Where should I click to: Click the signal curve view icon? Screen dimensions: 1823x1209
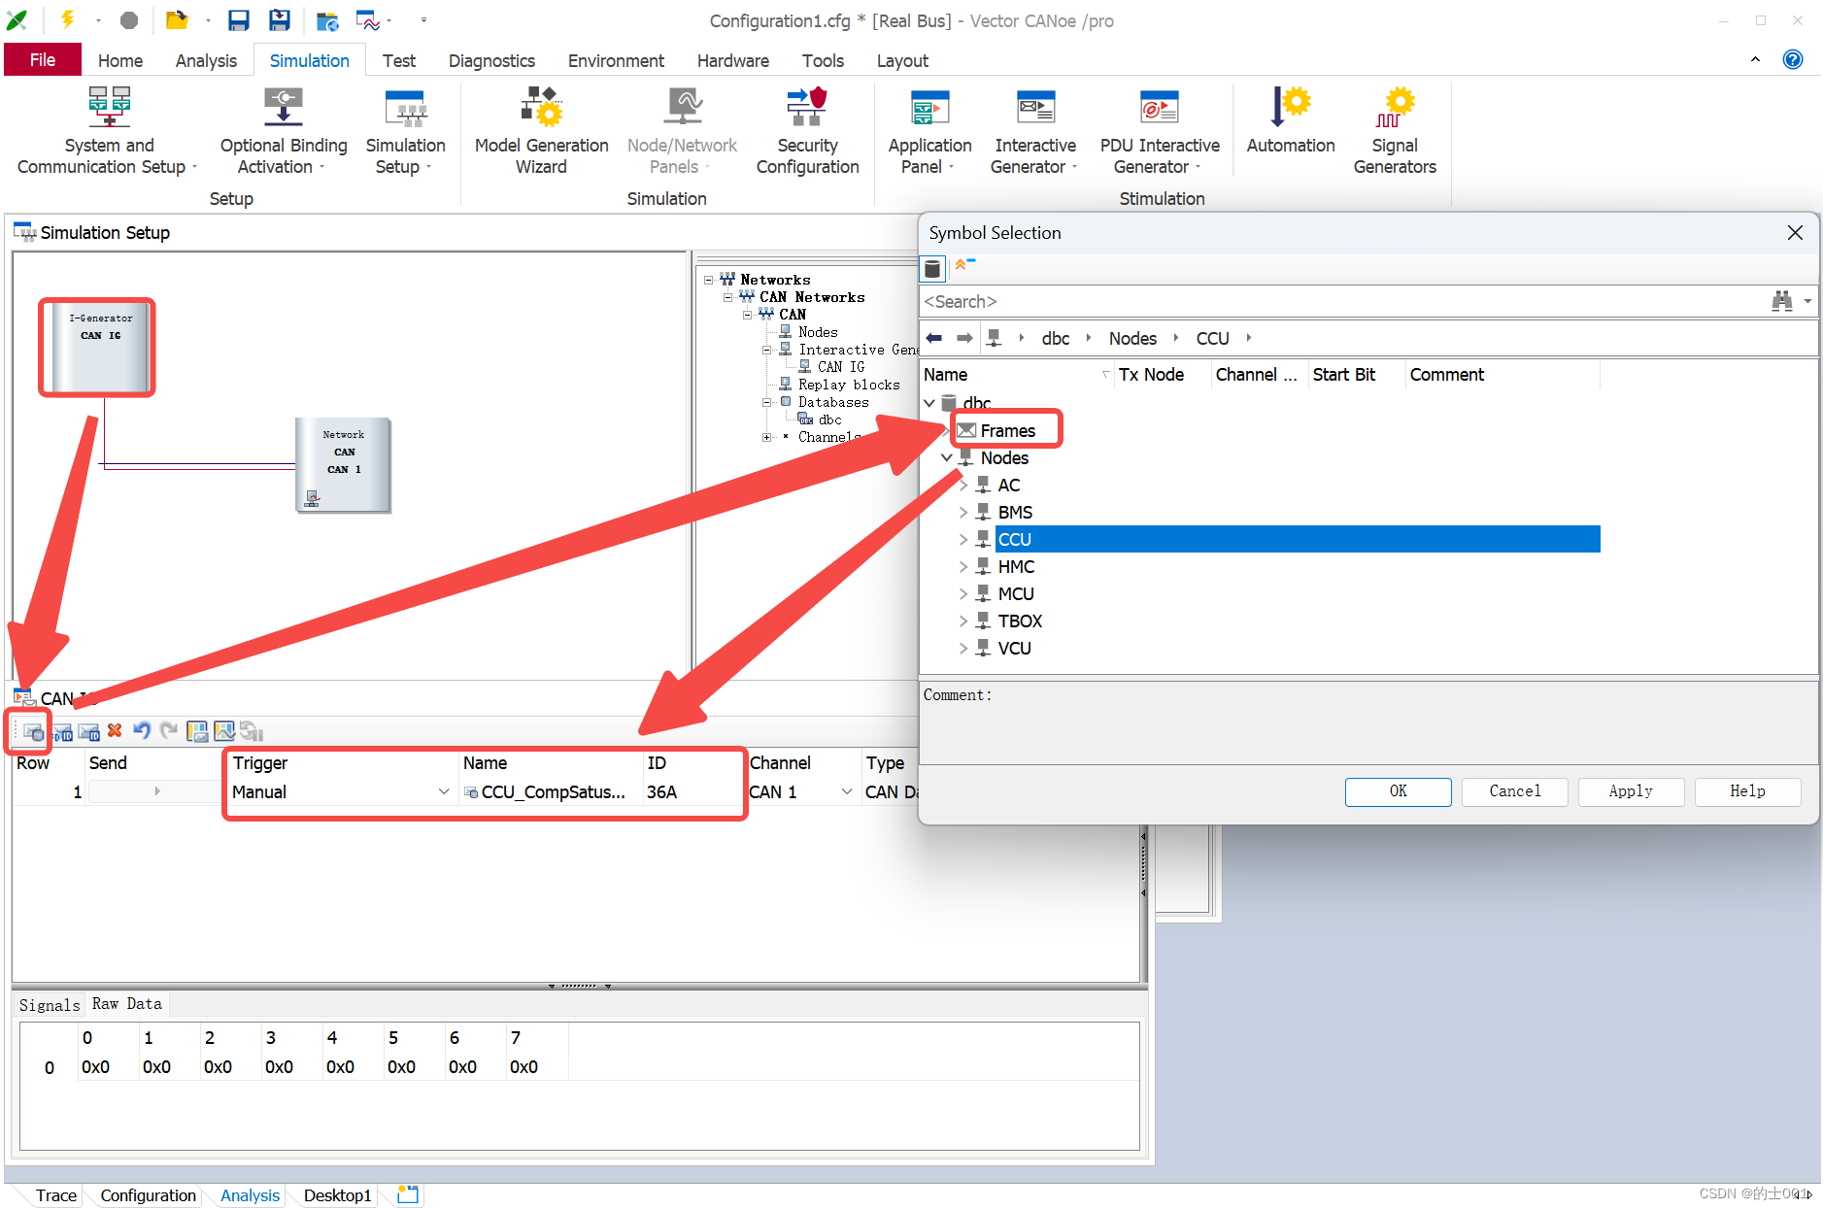[224, 731]
